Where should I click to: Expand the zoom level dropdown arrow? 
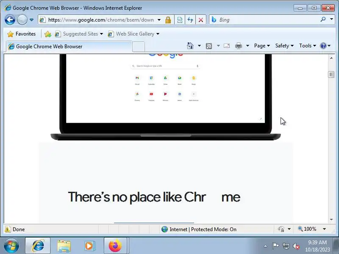click(324, 229)
